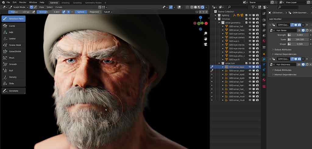This screenshot has width=312, height=149.
Task: Switch to the Geometry Nodes workspace tab
Action: click(x=94, y=2)
